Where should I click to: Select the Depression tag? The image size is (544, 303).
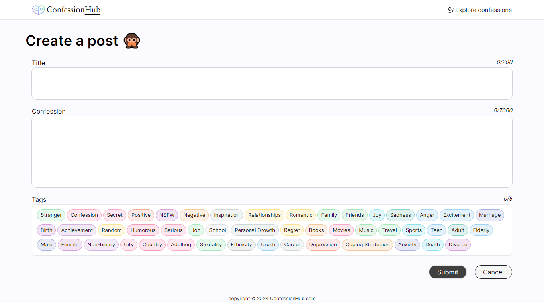pyautogui.click(x=323, y=245)
